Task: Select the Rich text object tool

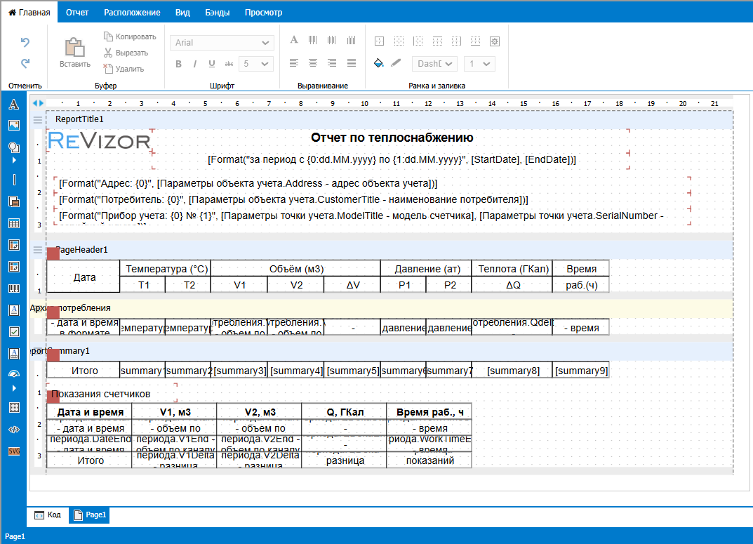Action: click(14, 310)
